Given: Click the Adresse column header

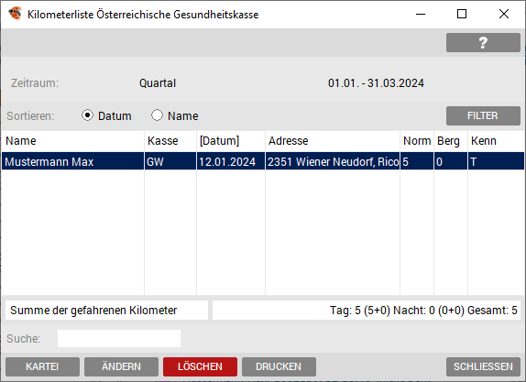Looking at the screenshot, I should tap(333, 141).
